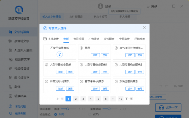Select the 节日祝福 category tab

click(x=78, y=39)
